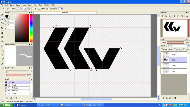The height and width of the screenshot is (107, 190).
Task: Rotate canvas right in Navigator
Action: (182, 16)
